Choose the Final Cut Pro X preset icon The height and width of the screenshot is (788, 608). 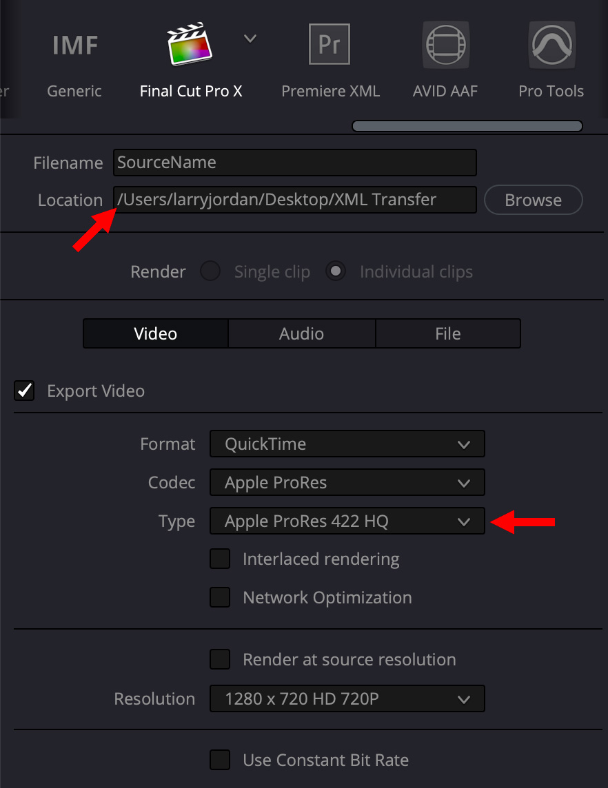coord(190,45)
